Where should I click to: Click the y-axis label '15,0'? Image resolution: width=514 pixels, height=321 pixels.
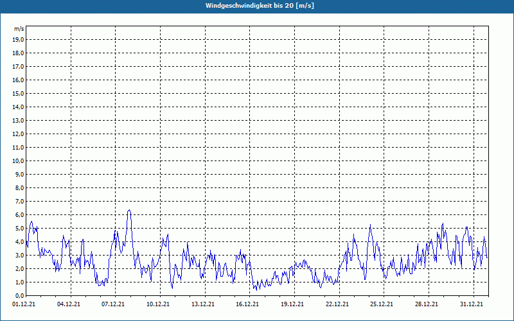18,93
